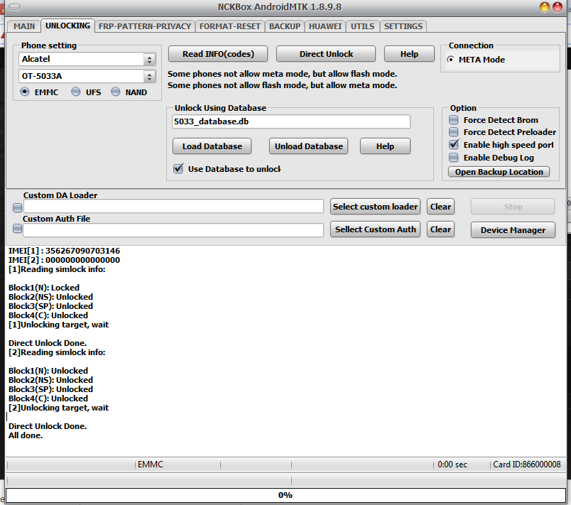Image resolution: width=571 pixels, height=505 pixels.
Task: Click the IMEI[2] line in the log
Action: pos(64,260)
